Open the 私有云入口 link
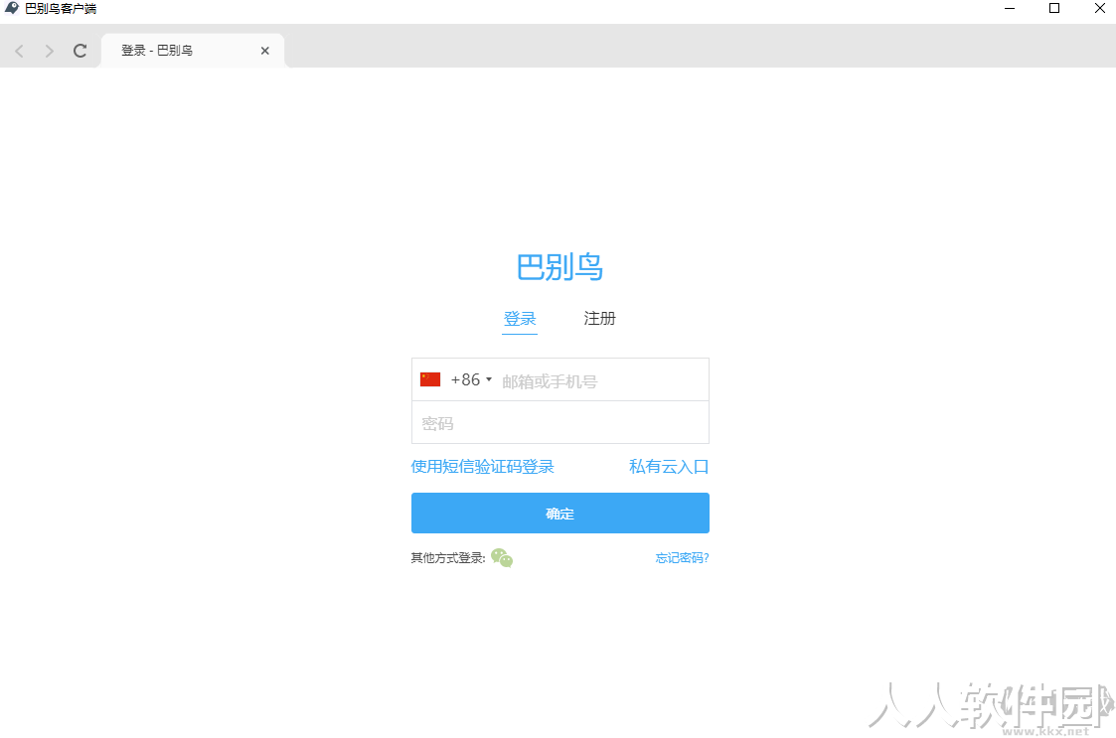This screenshot has width=1116, height=738. (669, 467)
